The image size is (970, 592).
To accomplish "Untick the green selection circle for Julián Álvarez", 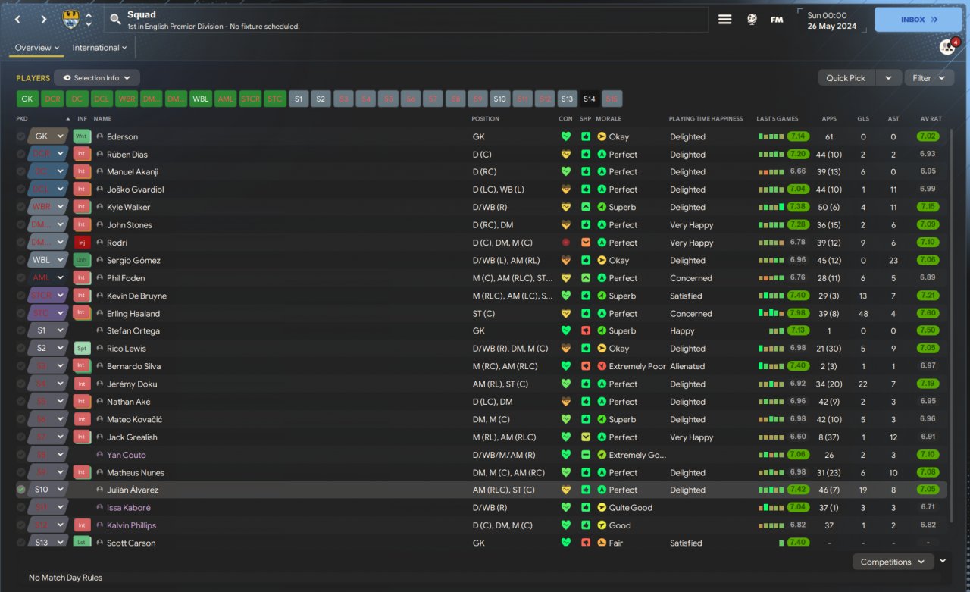I will click(x=20, y=490).
